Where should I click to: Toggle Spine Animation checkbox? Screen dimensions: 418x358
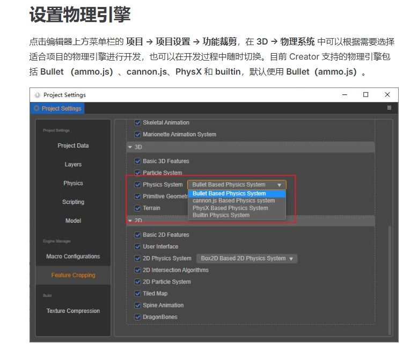pos(137,305)
